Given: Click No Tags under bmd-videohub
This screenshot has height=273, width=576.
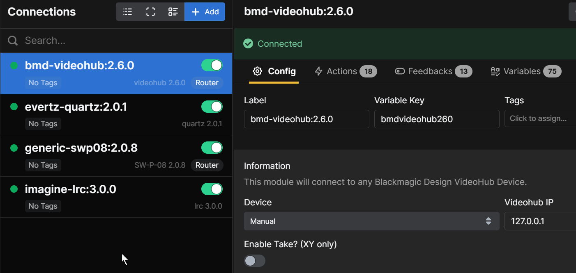Looking at the screenshot, I should pos(43,83).
